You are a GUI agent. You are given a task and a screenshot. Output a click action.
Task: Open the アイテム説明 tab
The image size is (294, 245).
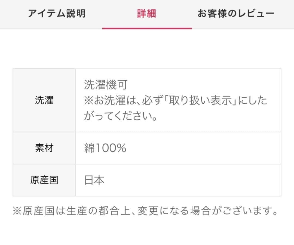(57, 14)
